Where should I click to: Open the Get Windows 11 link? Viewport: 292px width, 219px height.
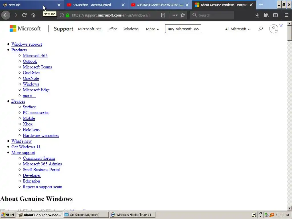coord(26,147)
